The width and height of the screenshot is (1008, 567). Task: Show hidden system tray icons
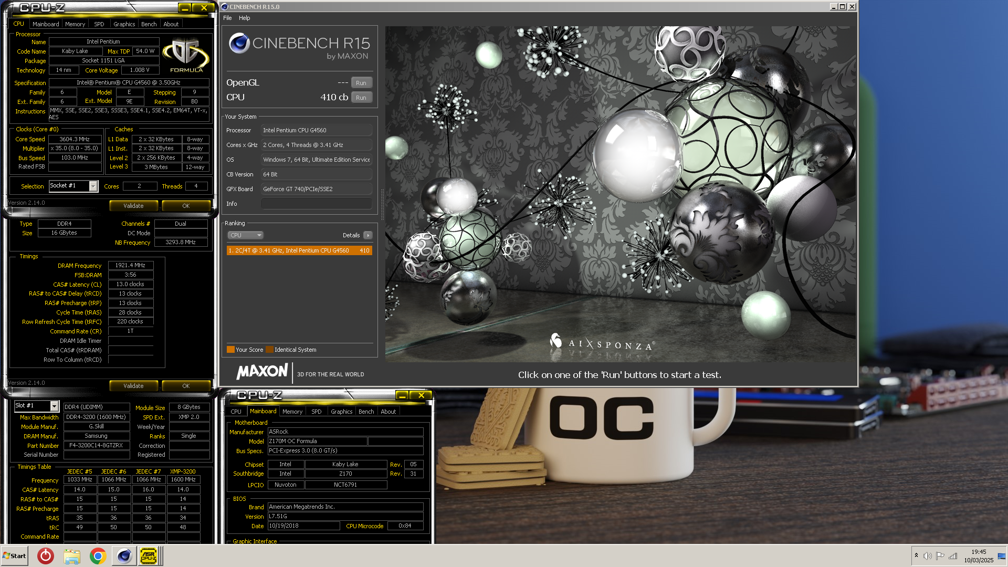tap(916, 555)
